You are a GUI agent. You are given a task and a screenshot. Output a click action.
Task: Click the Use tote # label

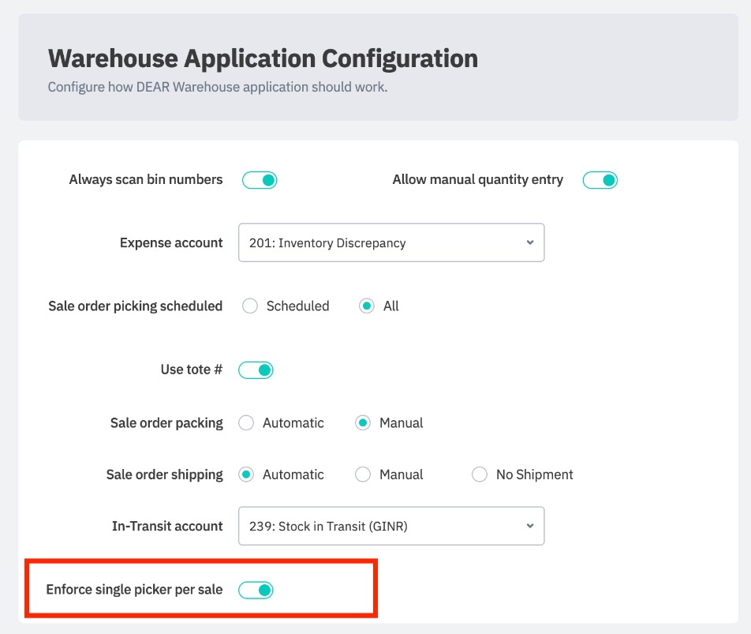[191, 370]
